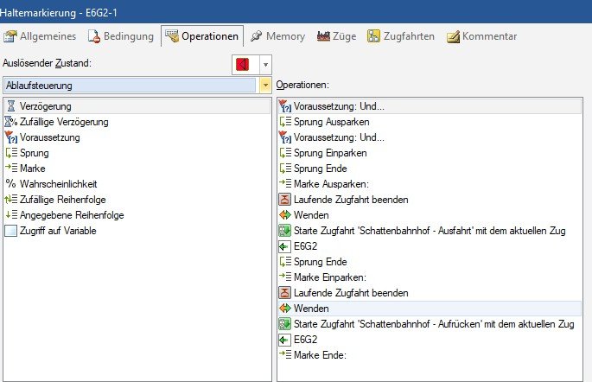Click the Zufällige Verzögerung icon

10,122
